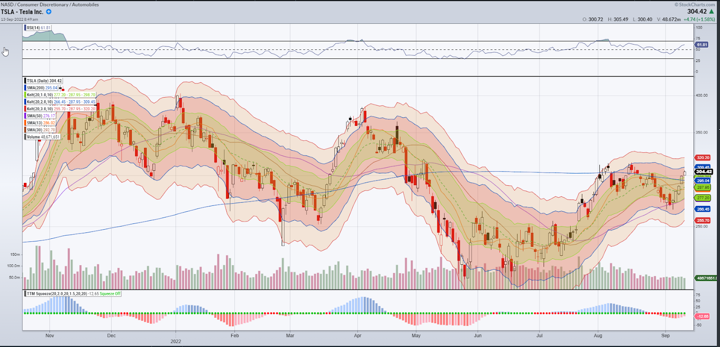Click the 350.00 price axis label

[x=702, y=133]
